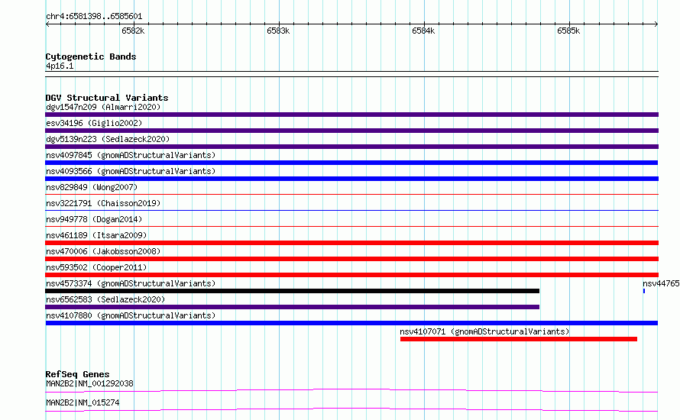
Task: Select the 4p16.1 cytogenetic band label
Action: coord(60,66)
